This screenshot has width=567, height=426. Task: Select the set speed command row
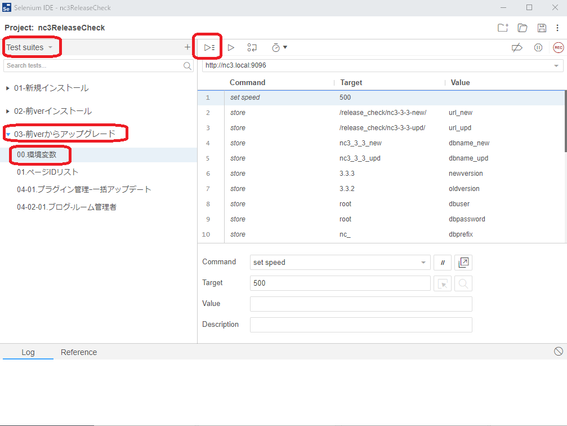(x=381, y=97)
